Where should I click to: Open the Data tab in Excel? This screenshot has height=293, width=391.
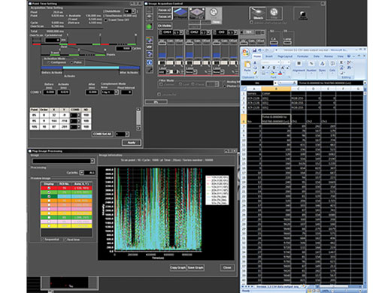(x=317, y=56)
